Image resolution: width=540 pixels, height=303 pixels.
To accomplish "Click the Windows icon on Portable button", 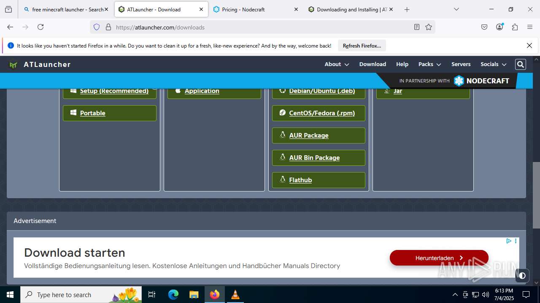I will pos(73,113).
